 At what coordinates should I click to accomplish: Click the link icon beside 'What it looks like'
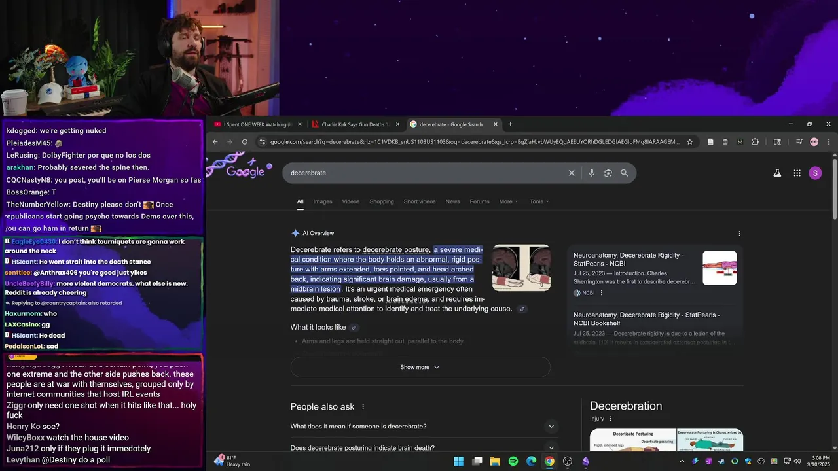click(x=354, y=327)
